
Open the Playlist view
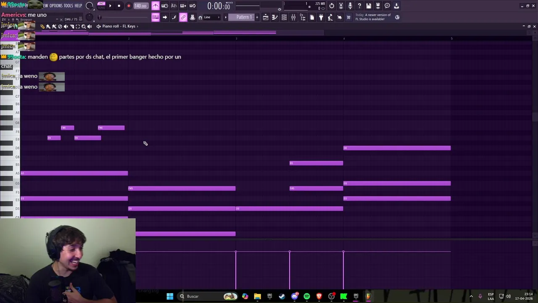266,17
